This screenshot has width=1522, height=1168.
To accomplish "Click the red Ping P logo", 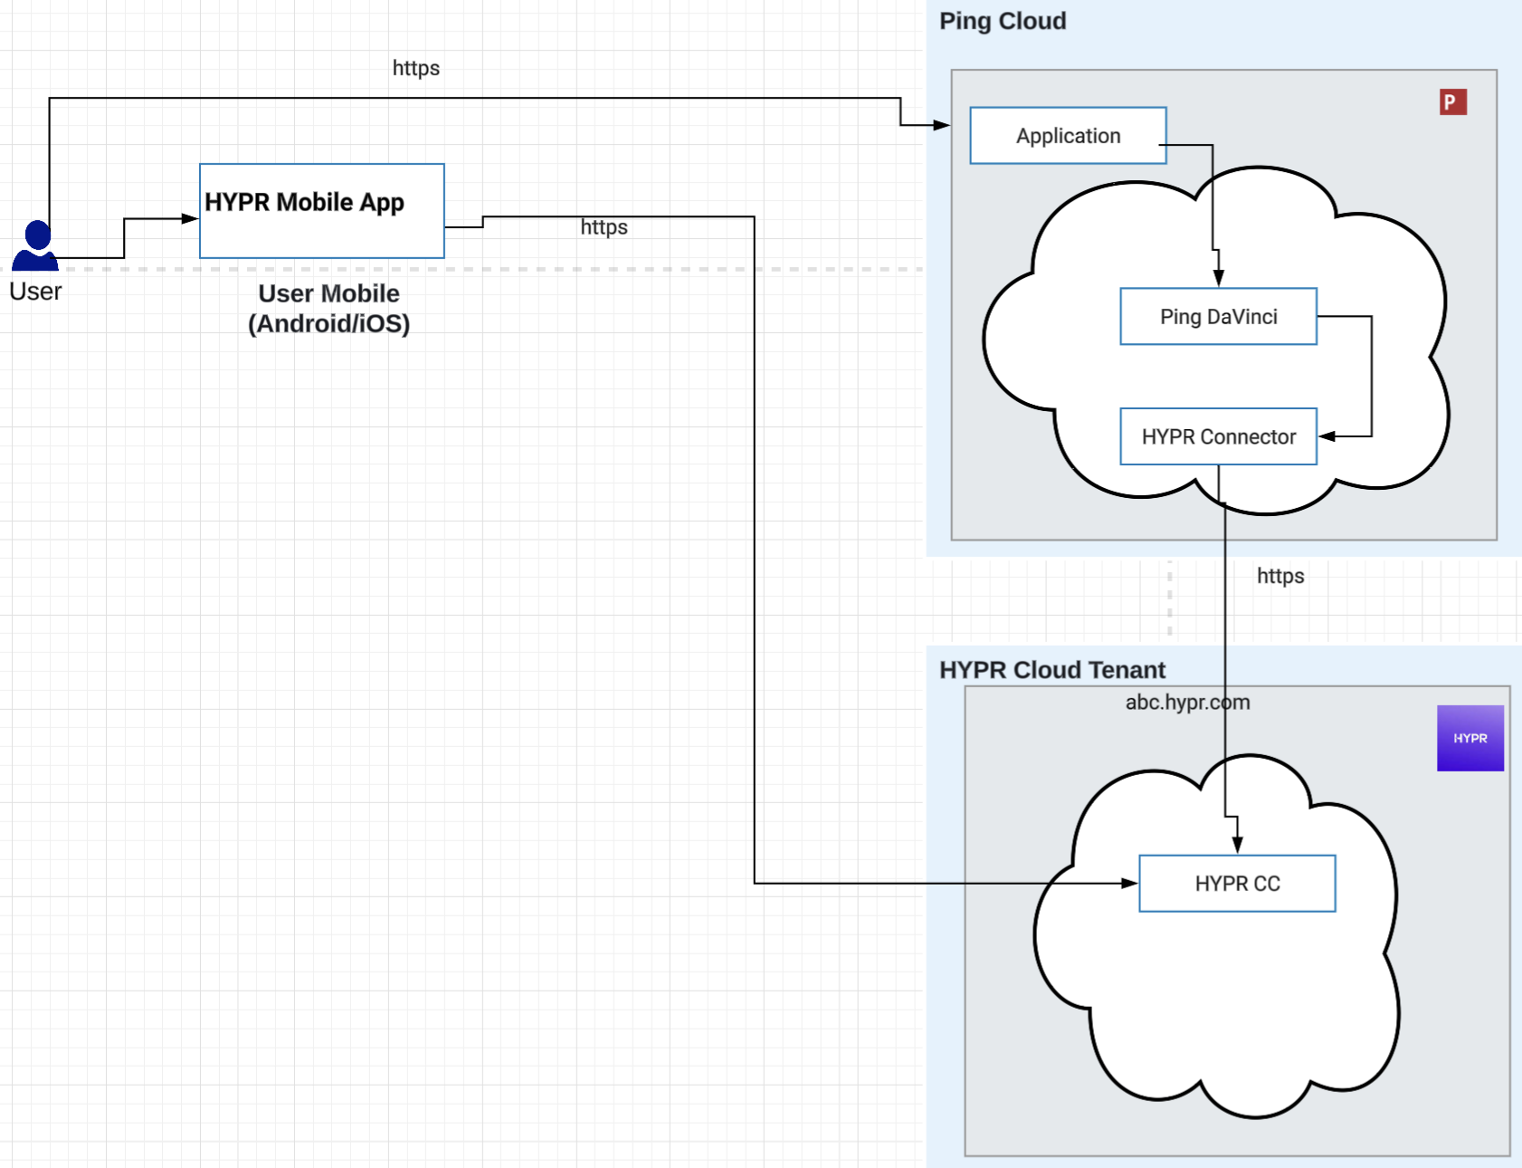I will tap(1452, 102).
